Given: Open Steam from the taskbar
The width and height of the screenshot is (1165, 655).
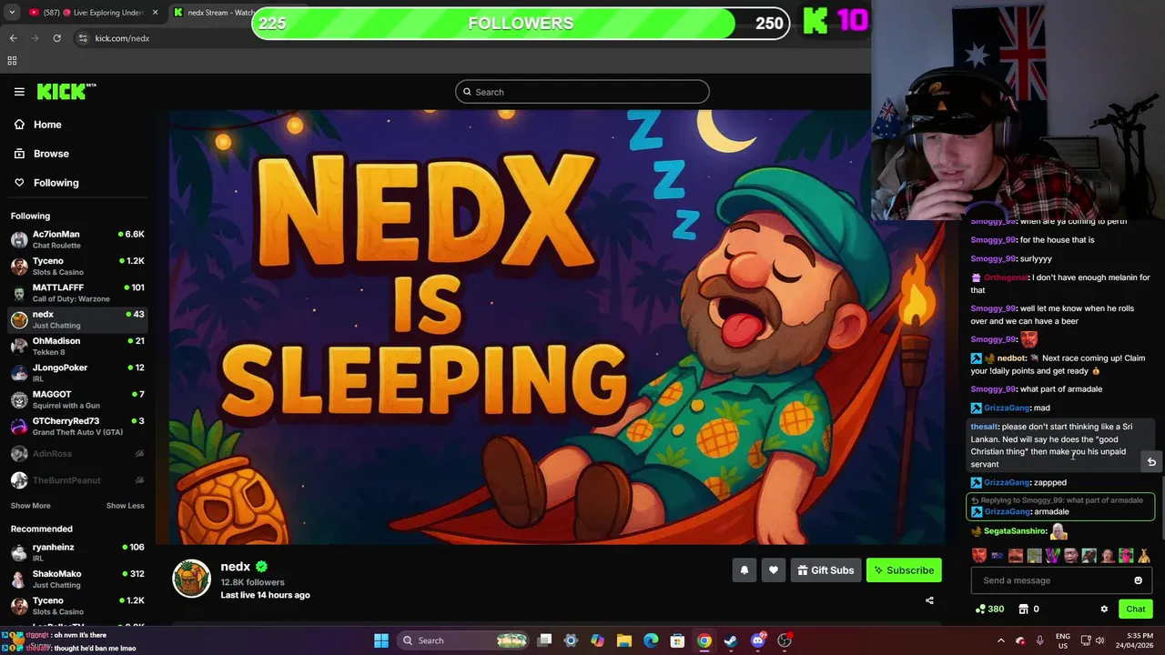Looking at the screenshot, I should 731,640.
